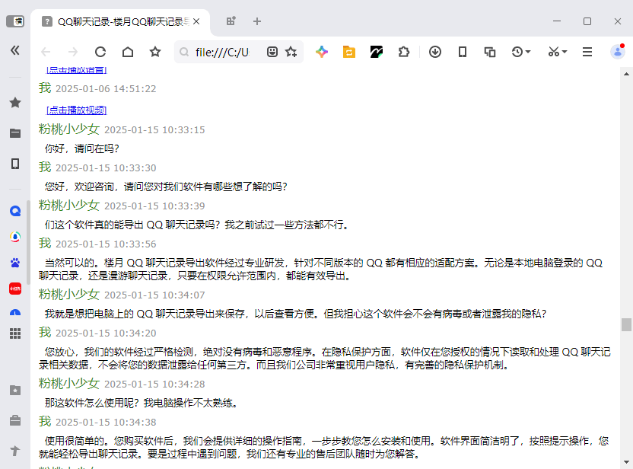Open the hamburger main menu
The height and width of the screenshot is (469, 633).
point(587,52)
